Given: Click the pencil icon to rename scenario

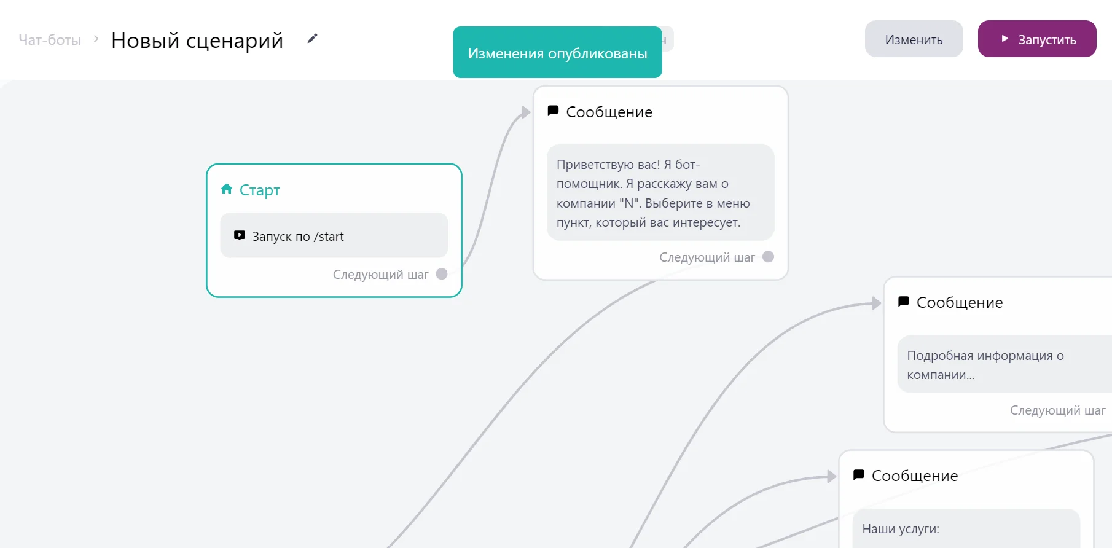Looking at the screenshot, I should [313, 39].
